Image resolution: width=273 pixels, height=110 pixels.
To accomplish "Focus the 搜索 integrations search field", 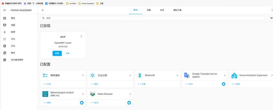I will point(152,18).
